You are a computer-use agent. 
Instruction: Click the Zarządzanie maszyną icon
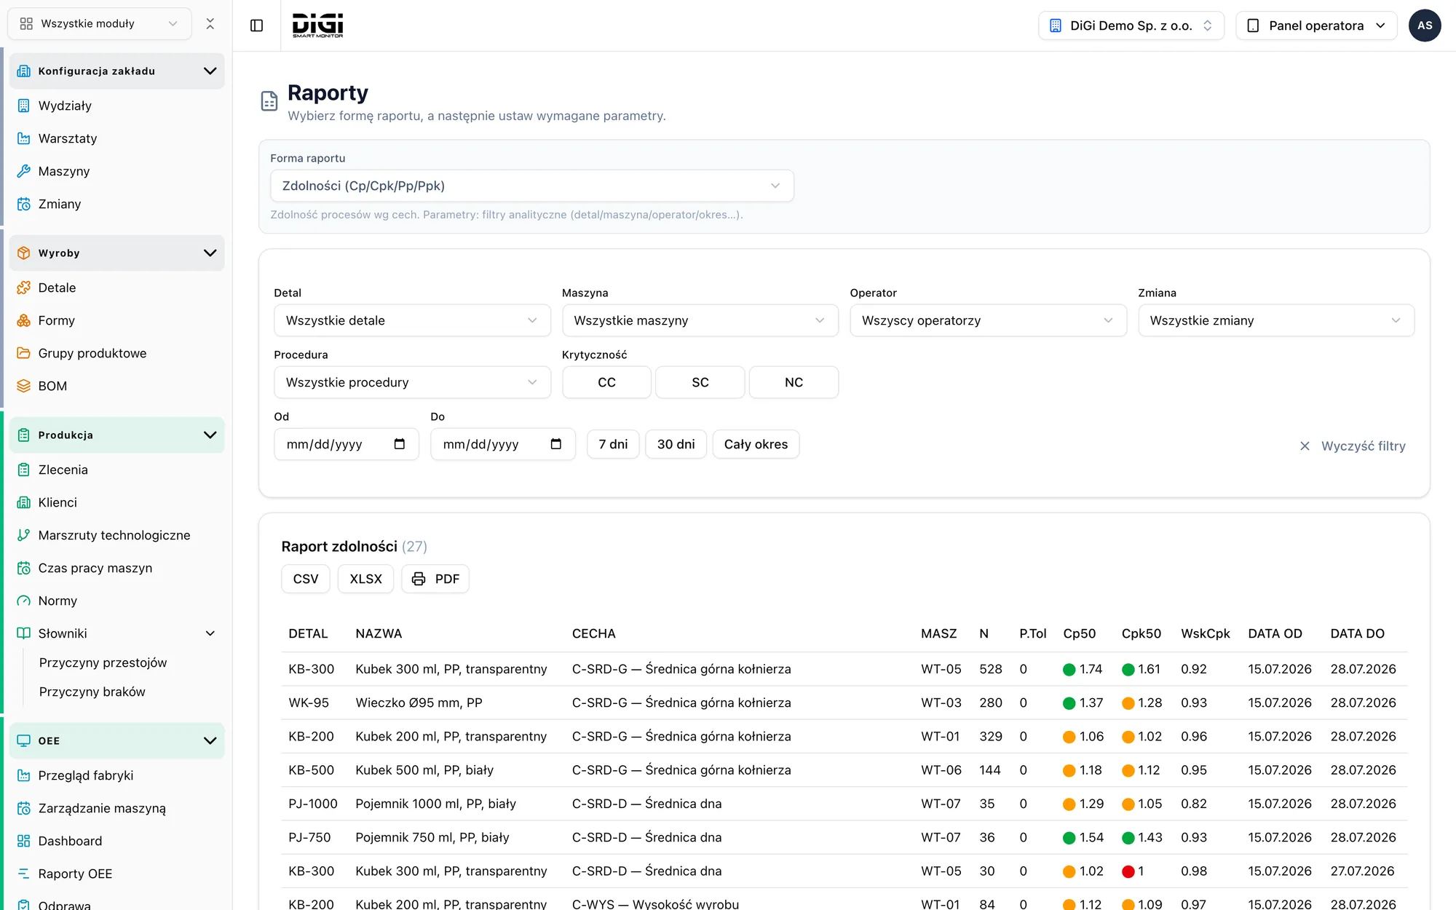click(24, 808)
